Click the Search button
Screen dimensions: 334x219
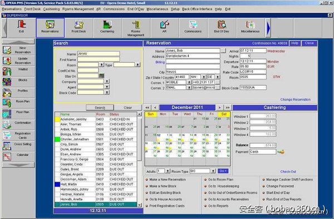coord(100,108)
